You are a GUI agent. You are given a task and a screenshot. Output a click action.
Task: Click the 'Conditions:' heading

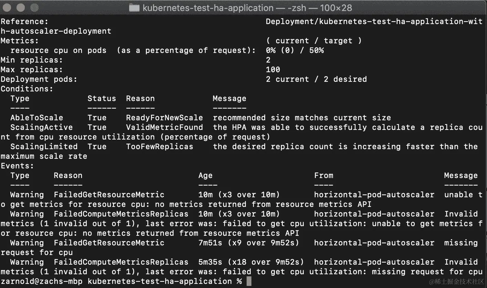[x=27, y=89]
